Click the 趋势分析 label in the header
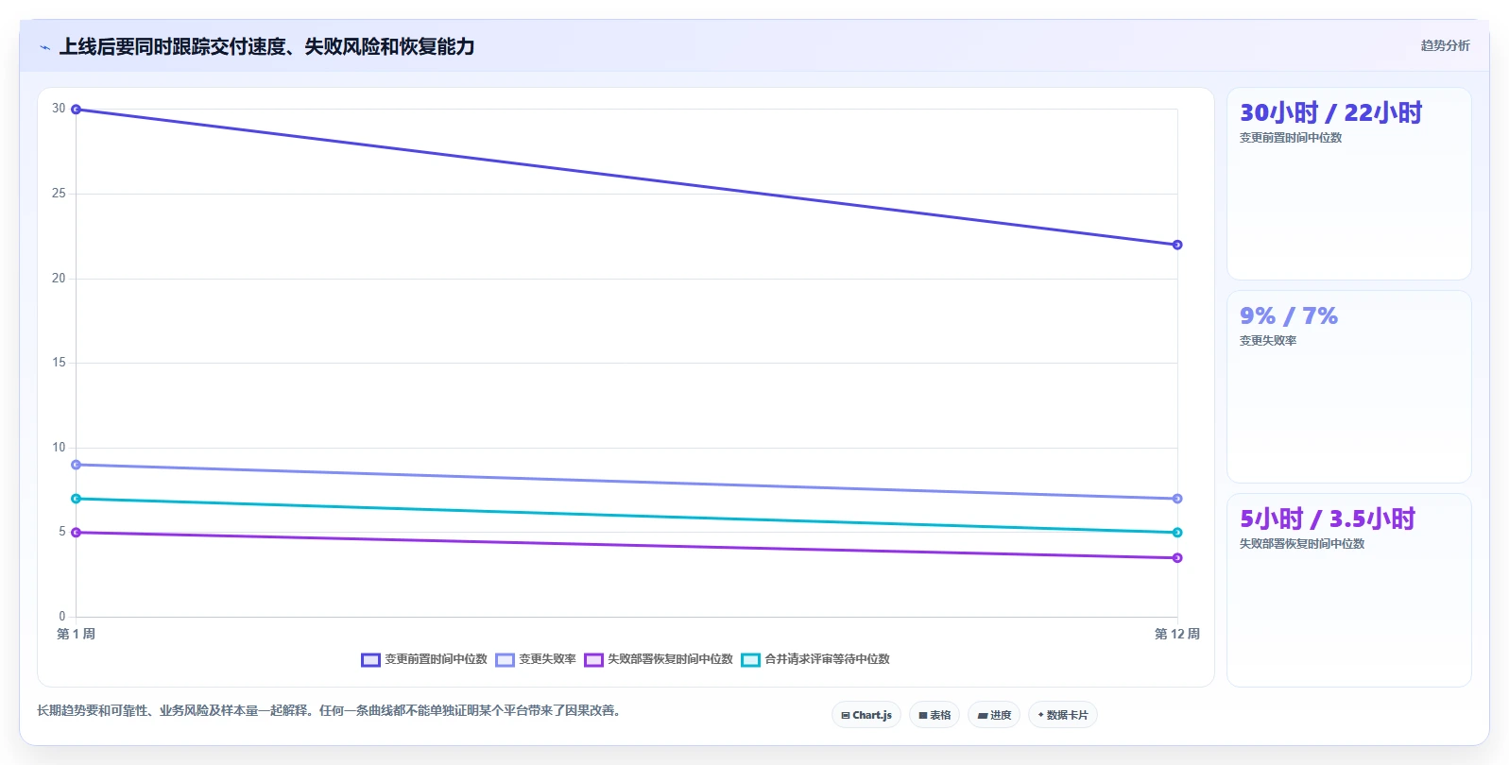1509x765 pixels. coord(1445,45)
